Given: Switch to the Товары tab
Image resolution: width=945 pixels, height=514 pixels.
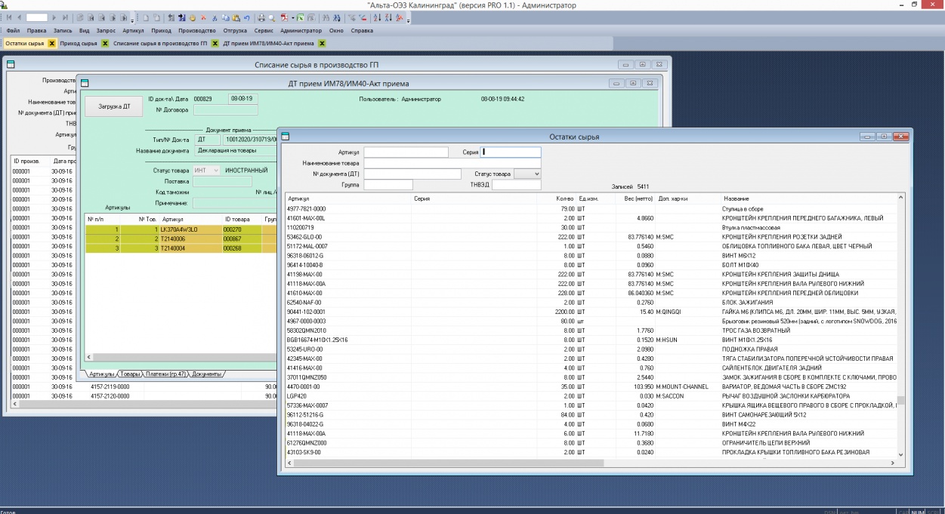Looking at the screenshot, I should pyautogui.click(x=131, y=374).
